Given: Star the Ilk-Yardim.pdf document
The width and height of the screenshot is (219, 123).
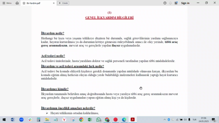Looking at the screenshot, I should coord(24,3).
